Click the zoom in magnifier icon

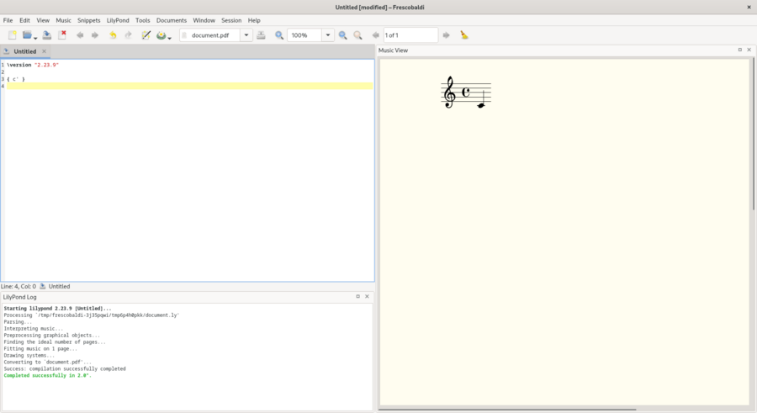343,35
